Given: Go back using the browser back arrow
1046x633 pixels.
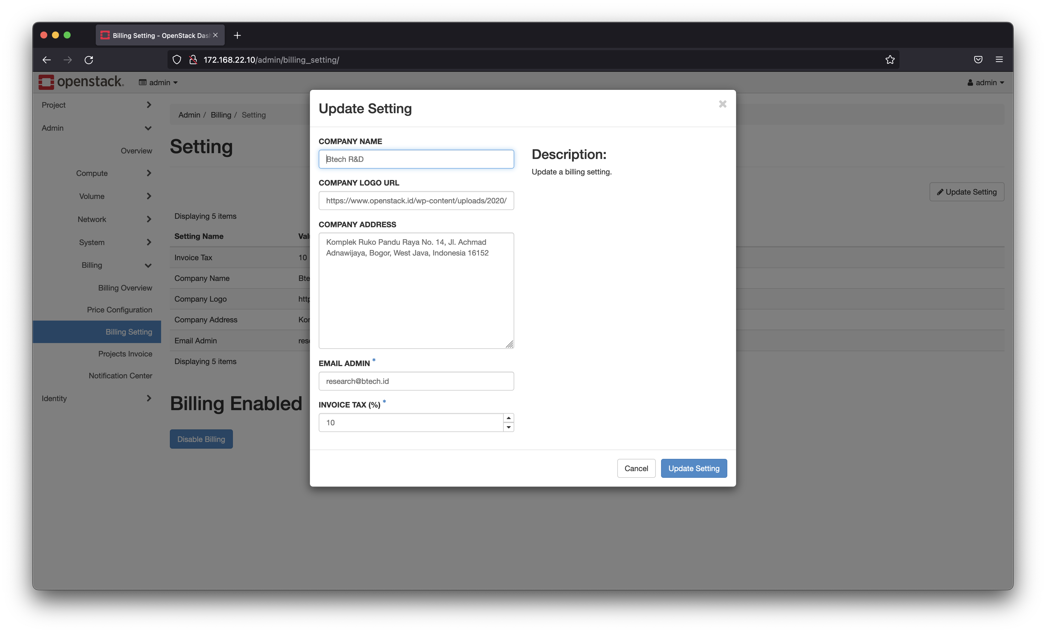Looking at the screenshot, I should tap(47, 60).
